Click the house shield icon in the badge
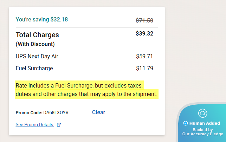The width and height of the screenshot is (226, 142). 202,113
